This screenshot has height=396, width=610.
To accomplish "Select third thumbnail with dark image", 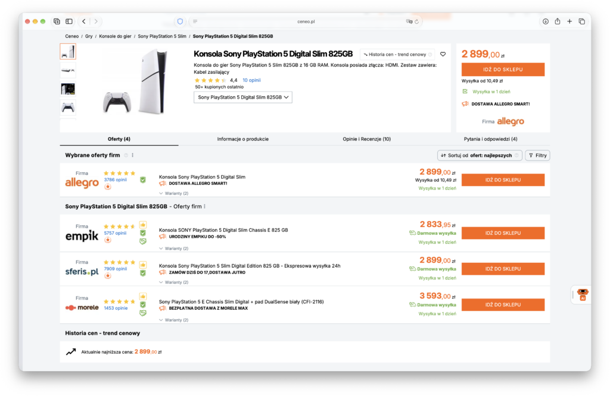I will [x=68, y=89].
